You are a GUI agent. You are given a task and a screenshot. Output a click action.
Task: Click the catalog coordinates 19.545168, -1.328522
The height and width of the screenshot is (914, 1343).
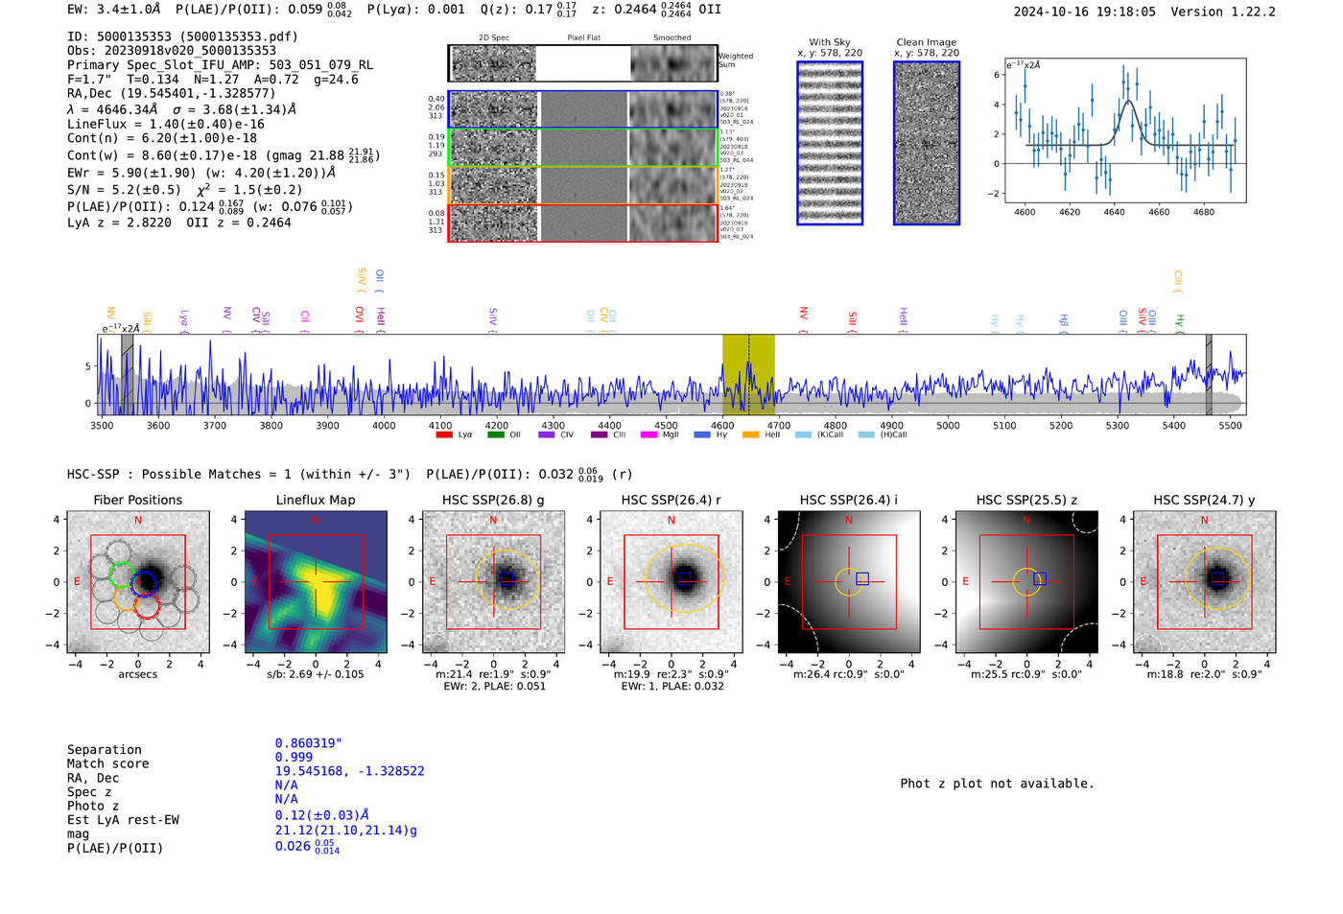click(x=349, y=771)
